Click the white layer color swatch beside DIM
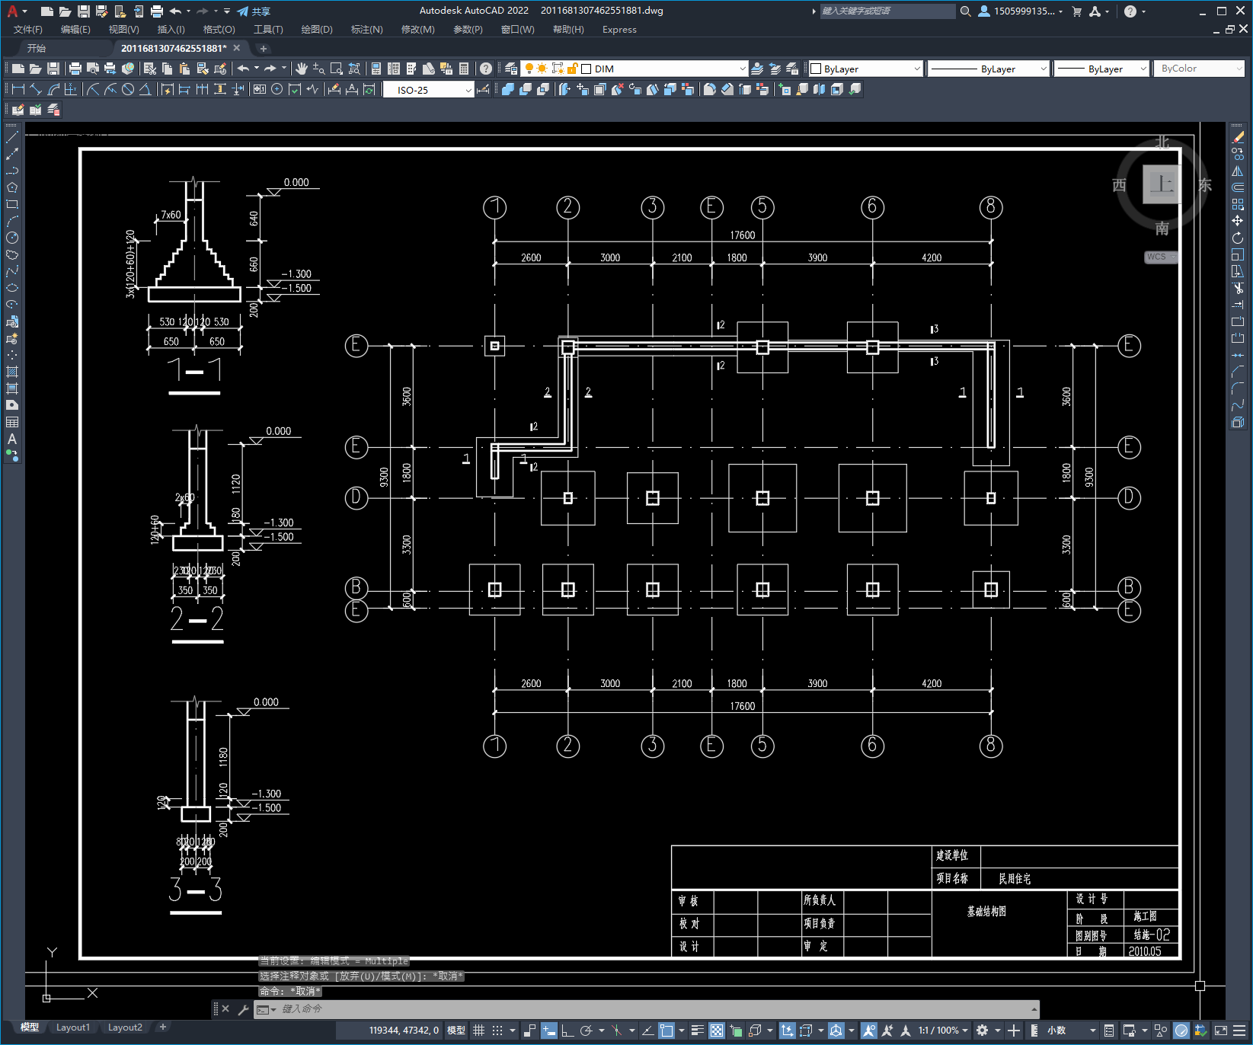The width and height of the screenshot is (1253, 1045). 587,69
